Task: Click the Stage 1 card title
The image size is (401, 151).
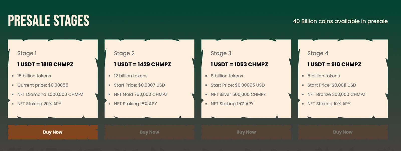Action: coord(27,53)
